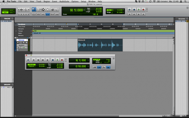Image resolution: width=189 pixels, height=118 pixels.
Task: Open the Setup menu
Action: [83, 2]
